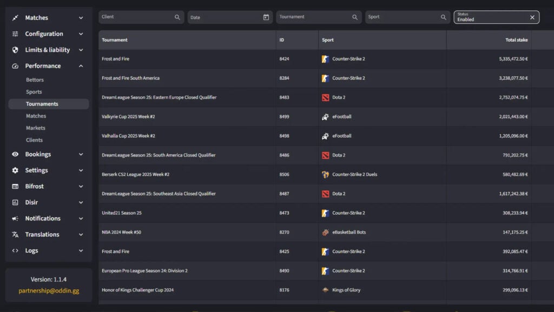Click the Performance section icon

pos(14,66)
